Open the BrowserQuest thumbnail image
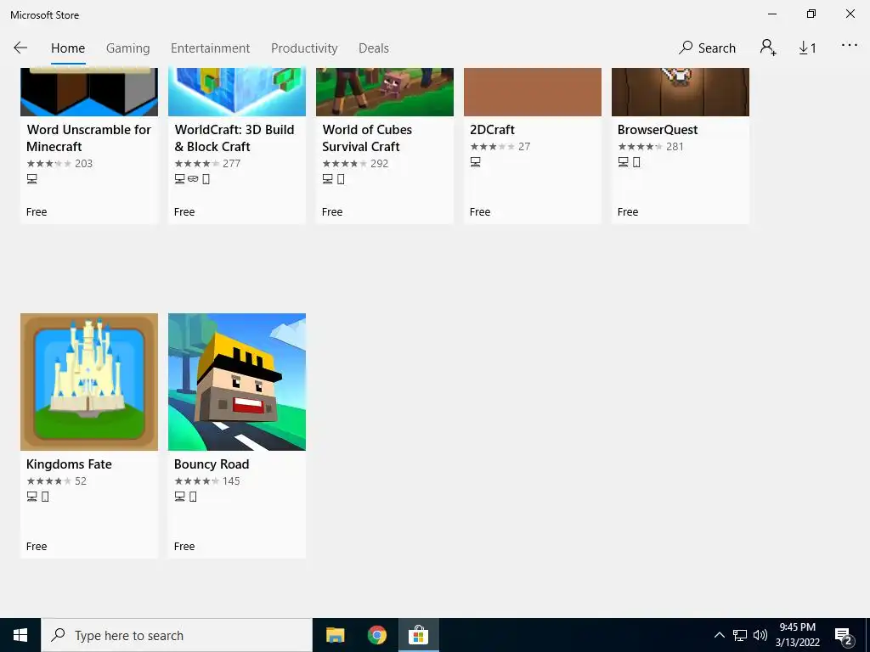This screenshot has width=870, height=652. coord(681,92)
